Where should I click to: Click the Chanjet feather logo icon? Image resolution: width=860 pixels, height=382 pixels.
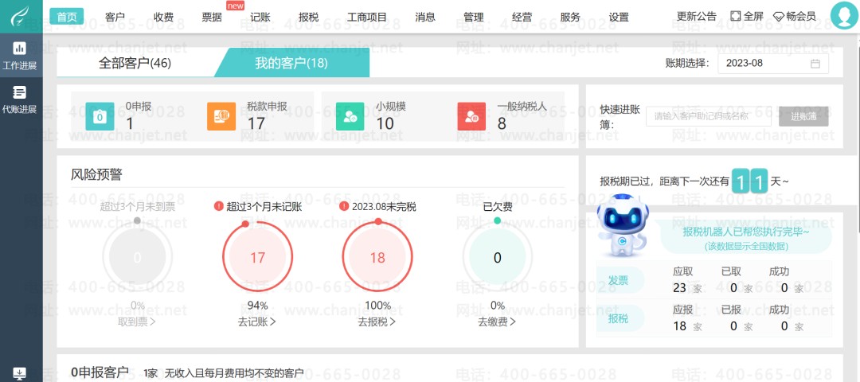point(21,17)
